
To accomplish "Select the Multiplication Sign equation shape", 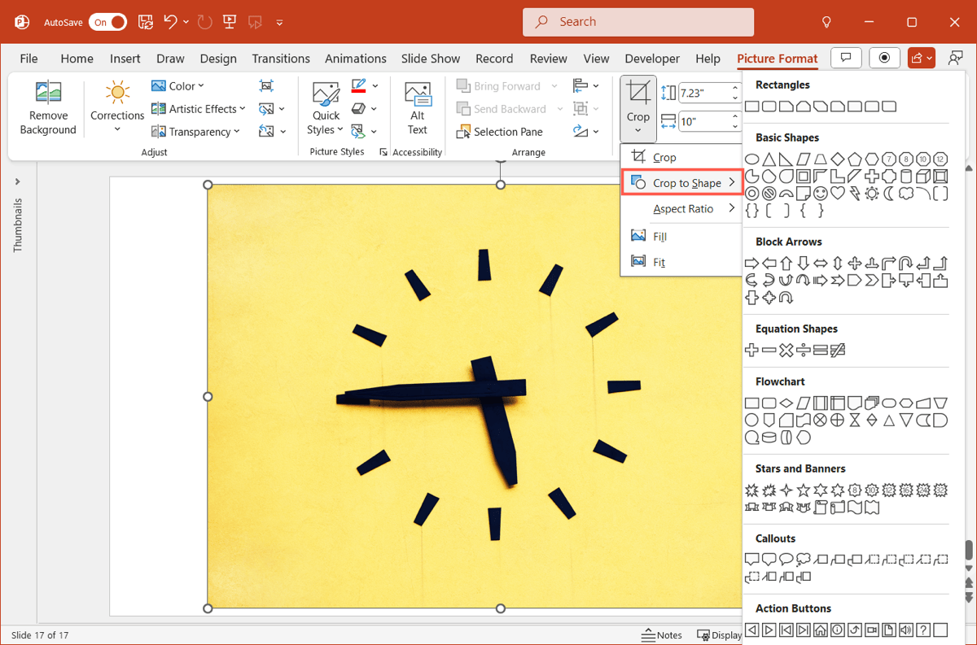I will (786, 351).
